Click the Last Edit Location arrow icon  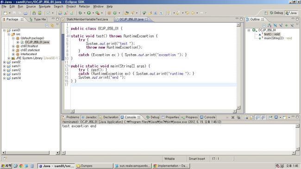(188, 13)
